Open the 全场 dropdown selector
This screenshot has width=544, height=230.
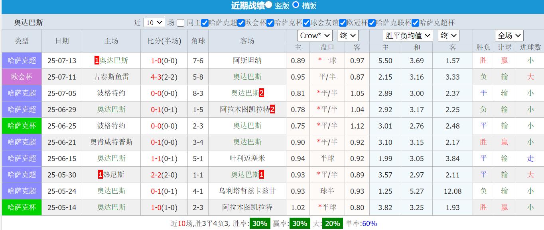[509, 35]
